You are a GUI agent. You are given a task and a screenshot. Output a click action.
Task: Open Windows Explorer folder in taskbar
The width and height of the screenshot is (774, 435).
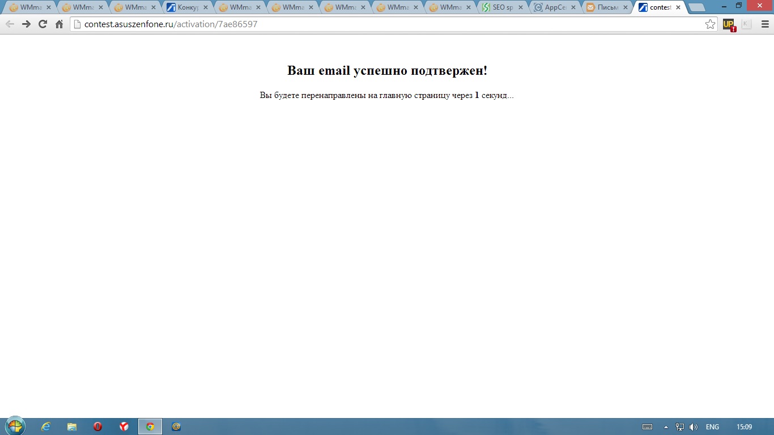tap(72, 427)
